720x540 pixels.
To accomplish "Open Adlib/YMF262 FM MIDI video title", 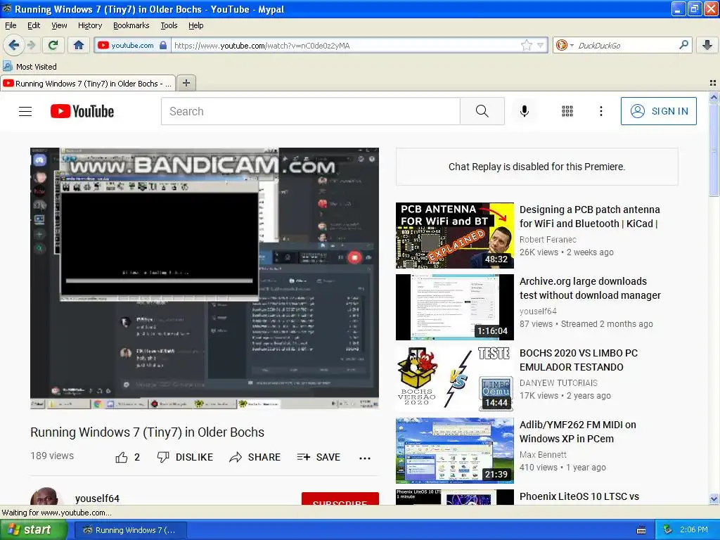I will pyautogui.click(x=578, y=432).
